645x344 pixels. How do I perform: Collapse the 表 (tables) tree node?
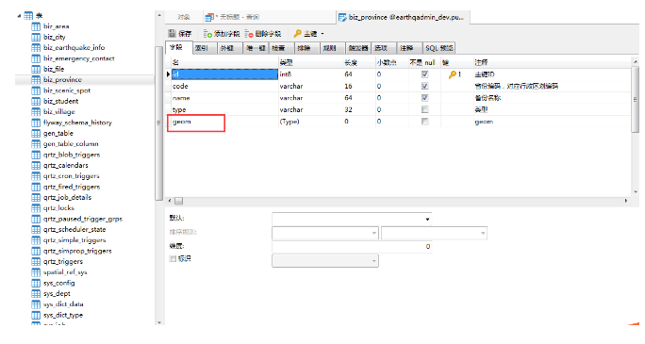[x=19, y=16]
